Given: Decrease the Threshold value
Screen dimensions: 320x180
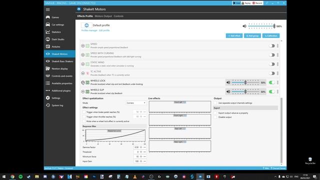Looking at the screenshot, I should 144,152.
